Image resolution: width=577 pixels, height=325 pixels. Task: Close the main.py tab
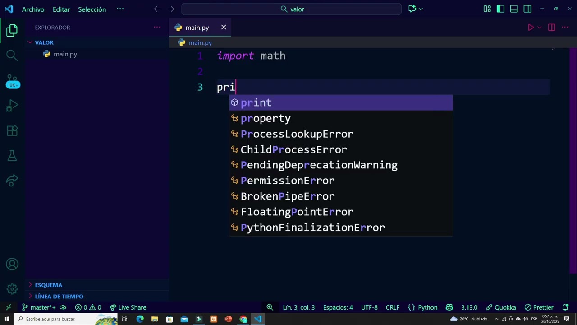224,28
